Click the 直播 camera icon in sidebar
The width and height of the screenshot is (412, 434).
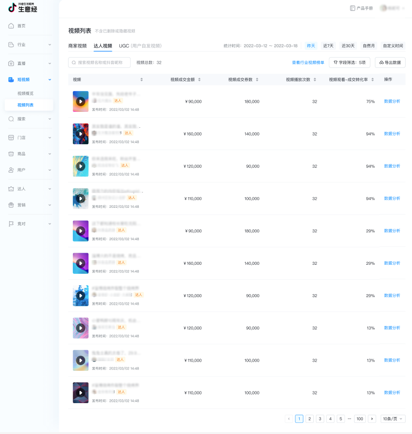pos(11,63)
